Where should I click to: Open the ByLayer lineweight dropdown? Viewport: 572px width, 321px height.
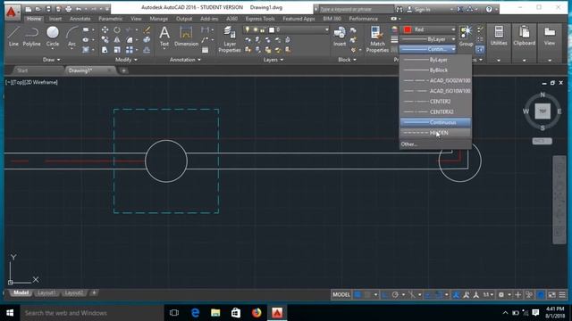click(429, 39)
